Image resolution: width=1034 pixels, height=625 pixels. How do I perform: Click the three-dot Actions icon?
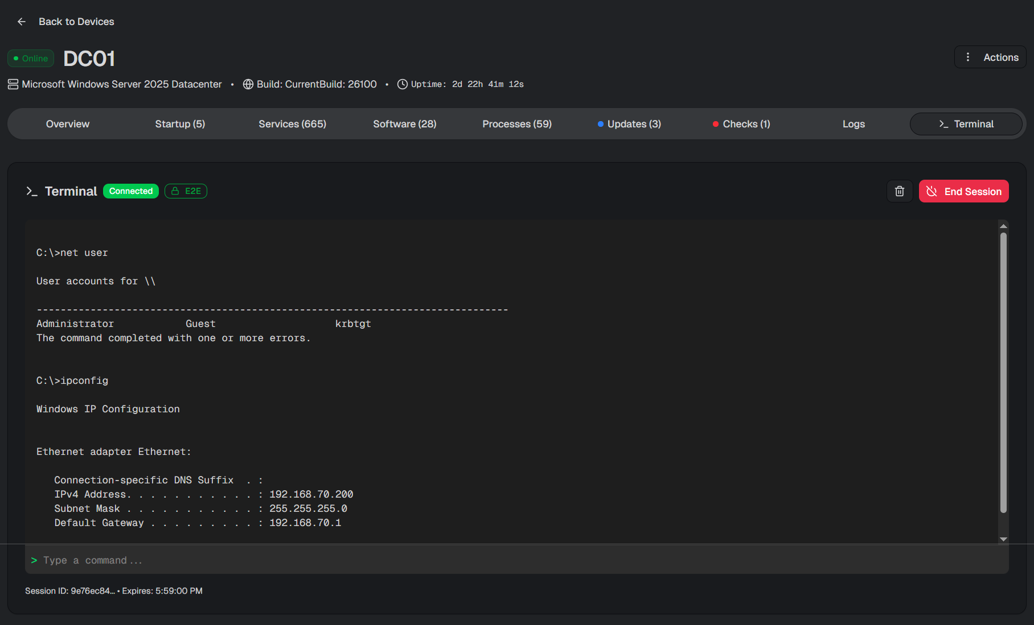coord(968,57)
